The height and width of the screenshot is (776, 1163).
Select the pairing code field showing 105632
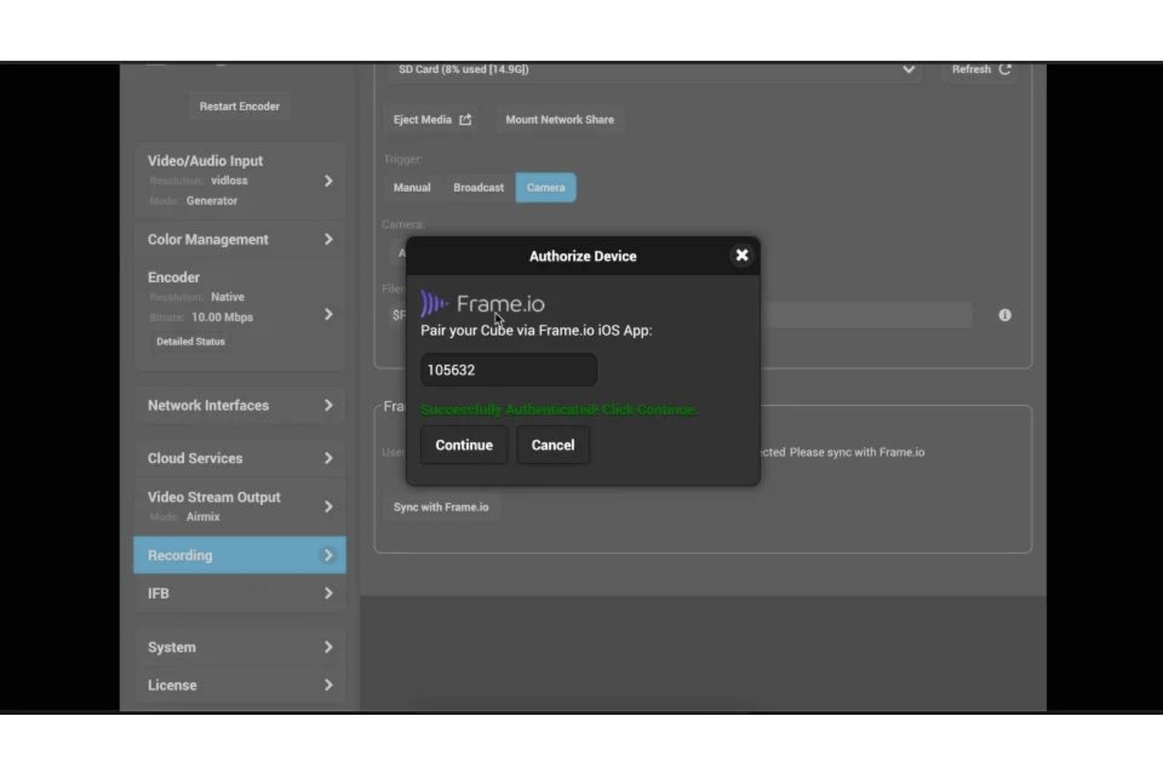point(508,370)
